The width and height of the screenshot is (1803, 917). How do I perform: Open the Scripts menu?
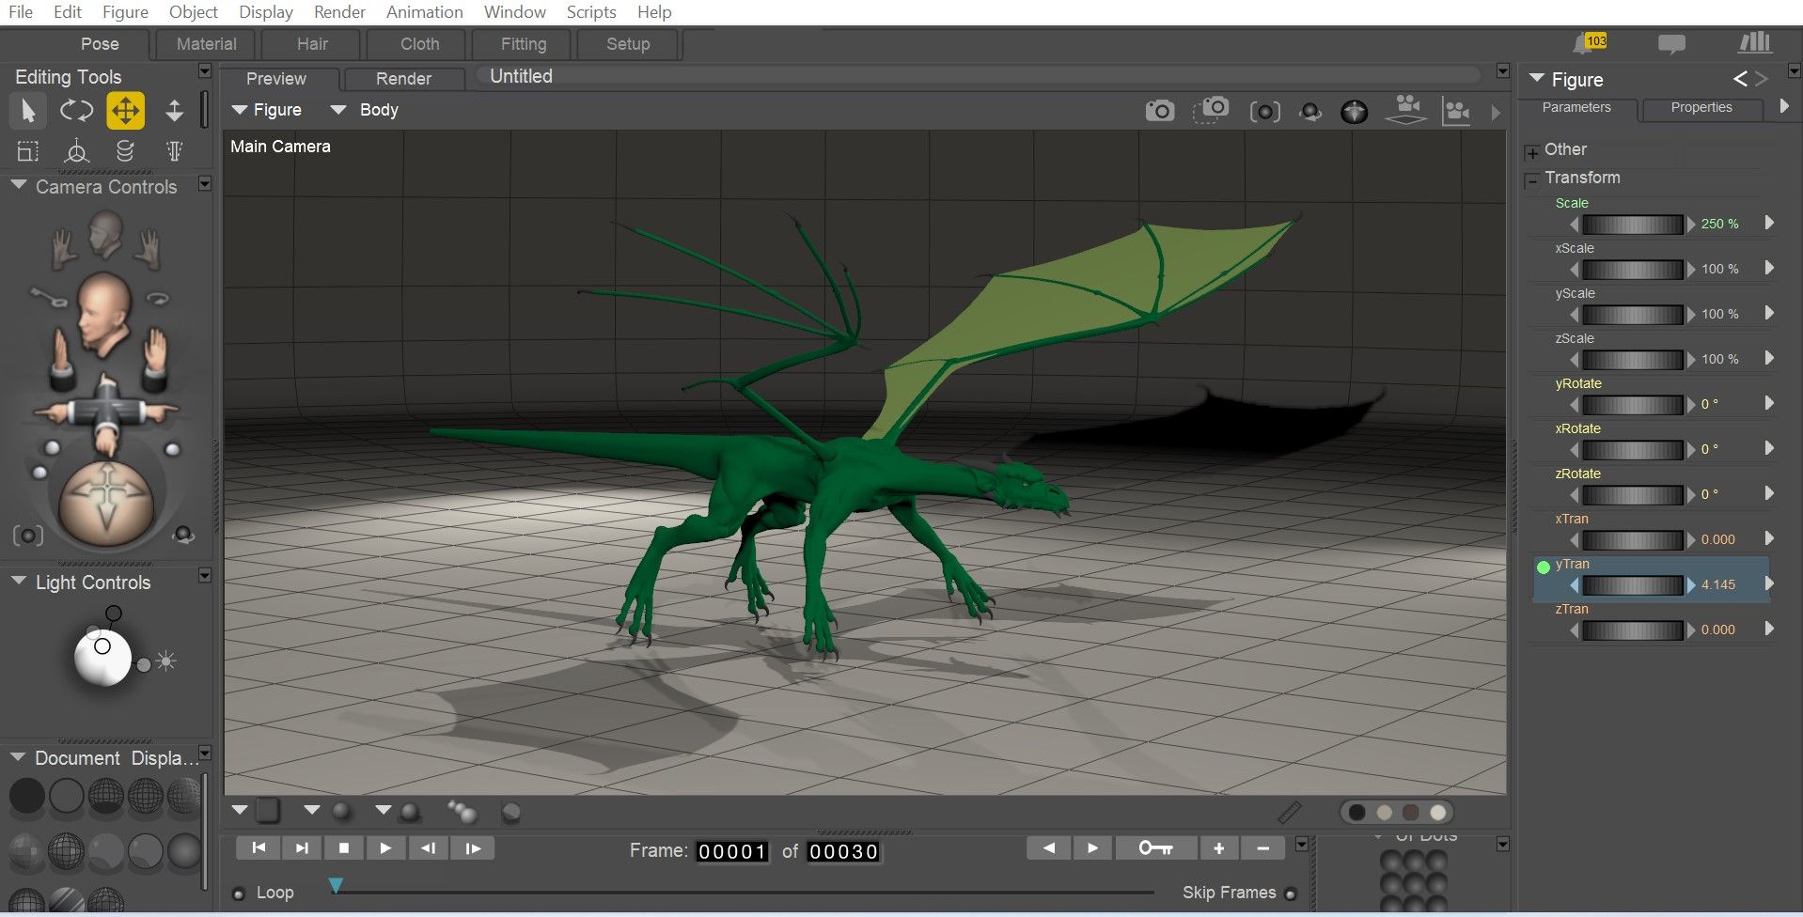(591, 12)
